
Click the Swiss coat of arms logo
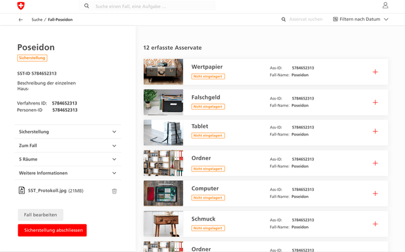tap(21, 6)
